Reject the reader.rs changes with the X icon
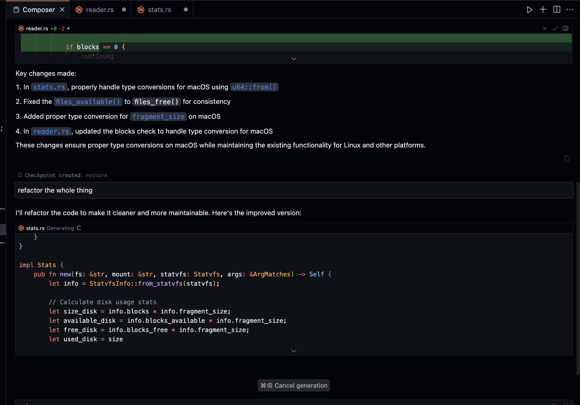 545,28
